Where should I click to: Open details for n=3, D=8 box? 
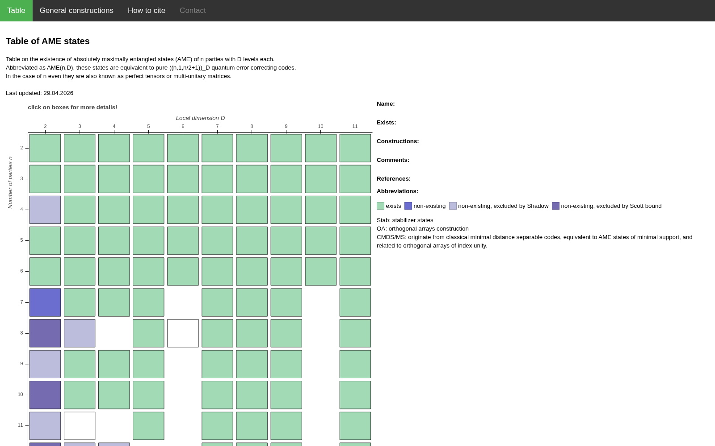click(252, 179)
